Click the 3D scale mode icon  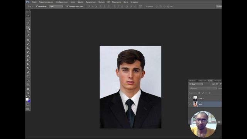[171, 7]
